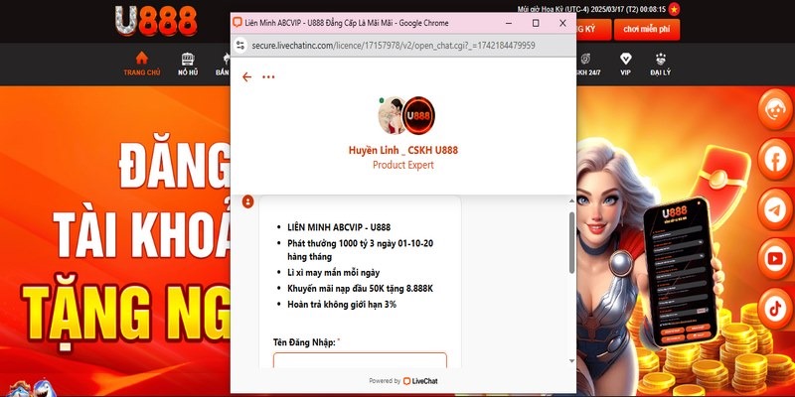The height and width of the screenshot is (397, 795).
Task: Open the NỔ HŨ slots menu item
Action: click(x=188, y=65)
